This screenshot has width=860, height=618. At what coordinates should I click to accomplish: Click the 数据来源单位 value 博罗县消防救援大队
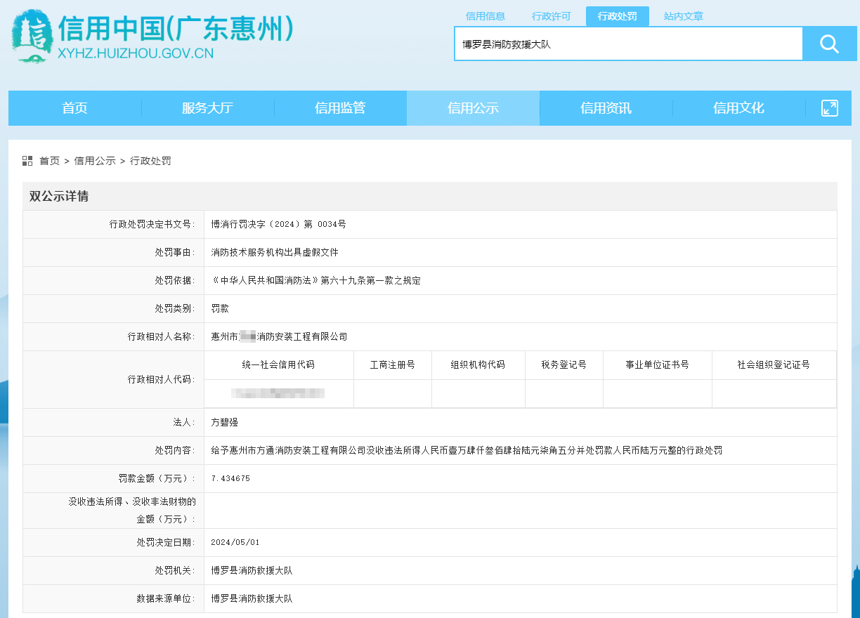(x=252, y=599)
